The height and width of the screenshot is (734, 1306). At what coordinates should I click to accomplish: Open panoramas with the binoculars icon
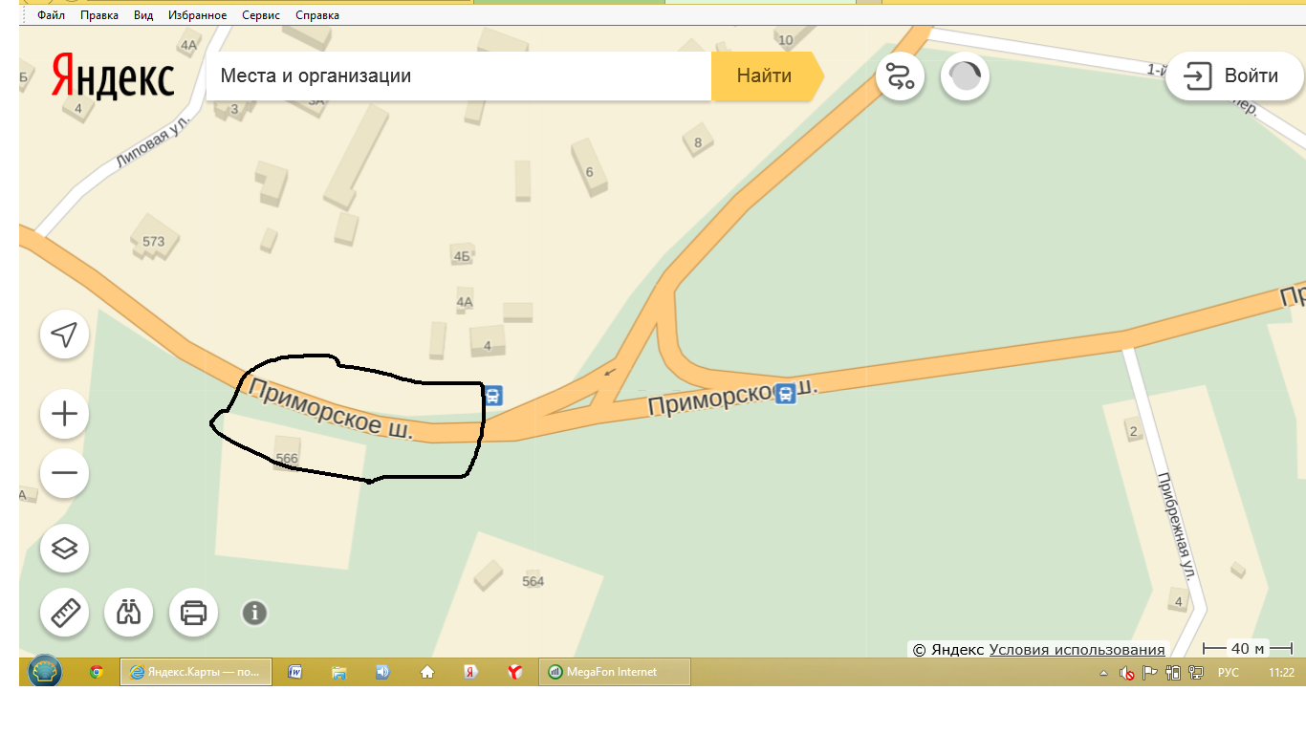click(x=129, y=612)
